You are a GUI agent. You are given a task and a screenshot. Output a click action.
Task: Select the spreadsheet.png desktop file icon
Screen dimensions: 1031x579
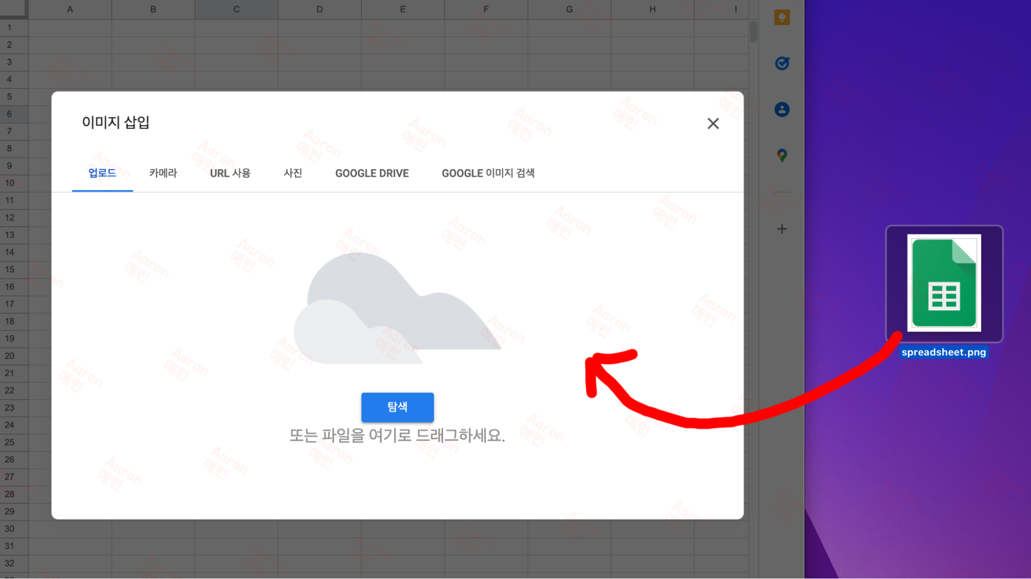[944, 283]
